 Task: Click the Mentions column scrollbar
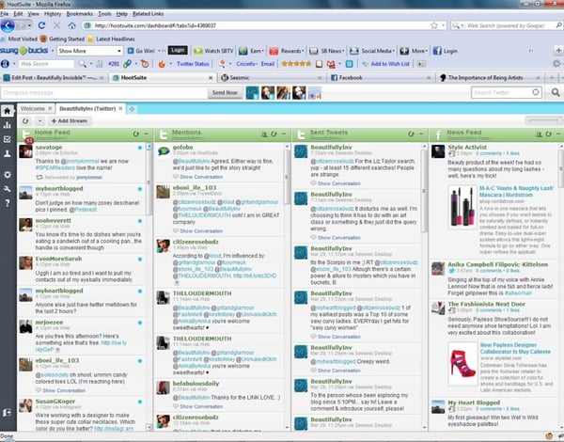click(287, 178)
